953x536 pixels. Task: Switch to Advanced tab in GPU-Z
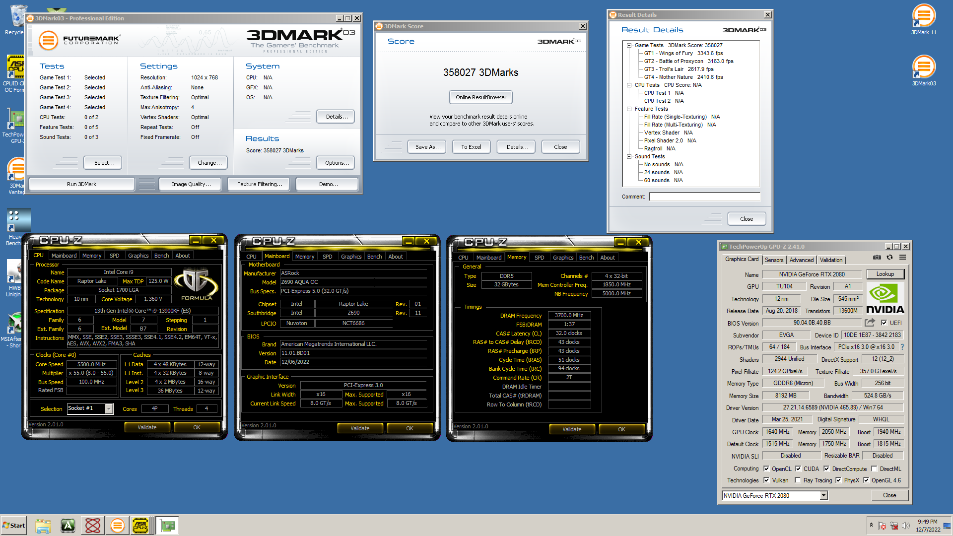[802, 260]
